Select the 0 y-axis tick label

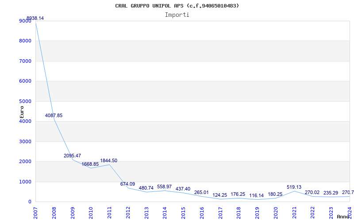tap(30, 202)
